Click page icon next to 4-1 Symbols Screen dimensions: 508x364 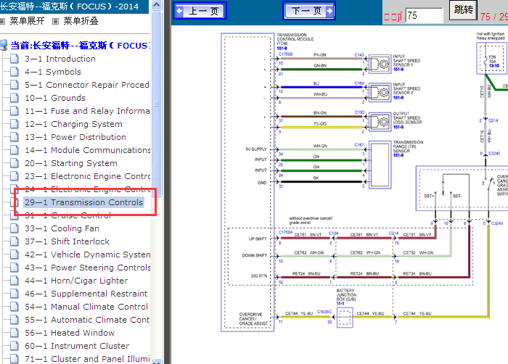15,72
